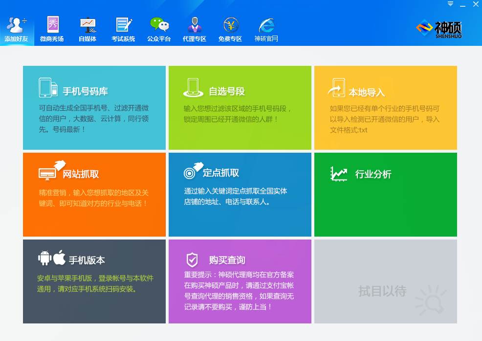
Task: Visit 神硕官网 via browser icon
Action: tap(266, 28)
